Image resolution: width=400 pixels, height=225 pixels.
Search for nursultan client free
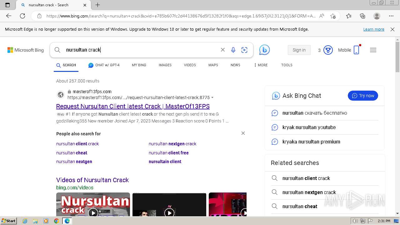(169, 153)
